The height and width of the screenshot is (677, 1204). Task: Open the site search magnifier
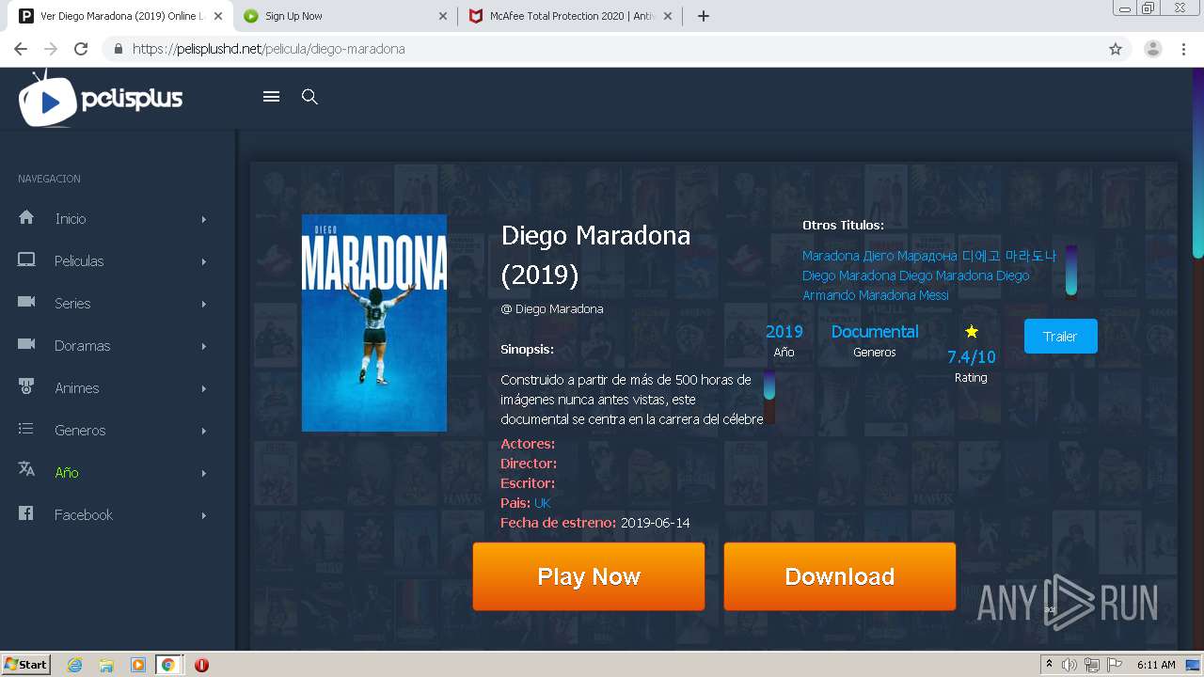point(309,96)
